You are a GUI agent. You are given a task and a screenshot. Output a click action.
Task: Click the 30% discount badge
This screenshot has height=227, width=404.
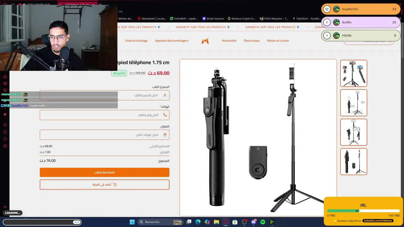click(x=119, y=73)
